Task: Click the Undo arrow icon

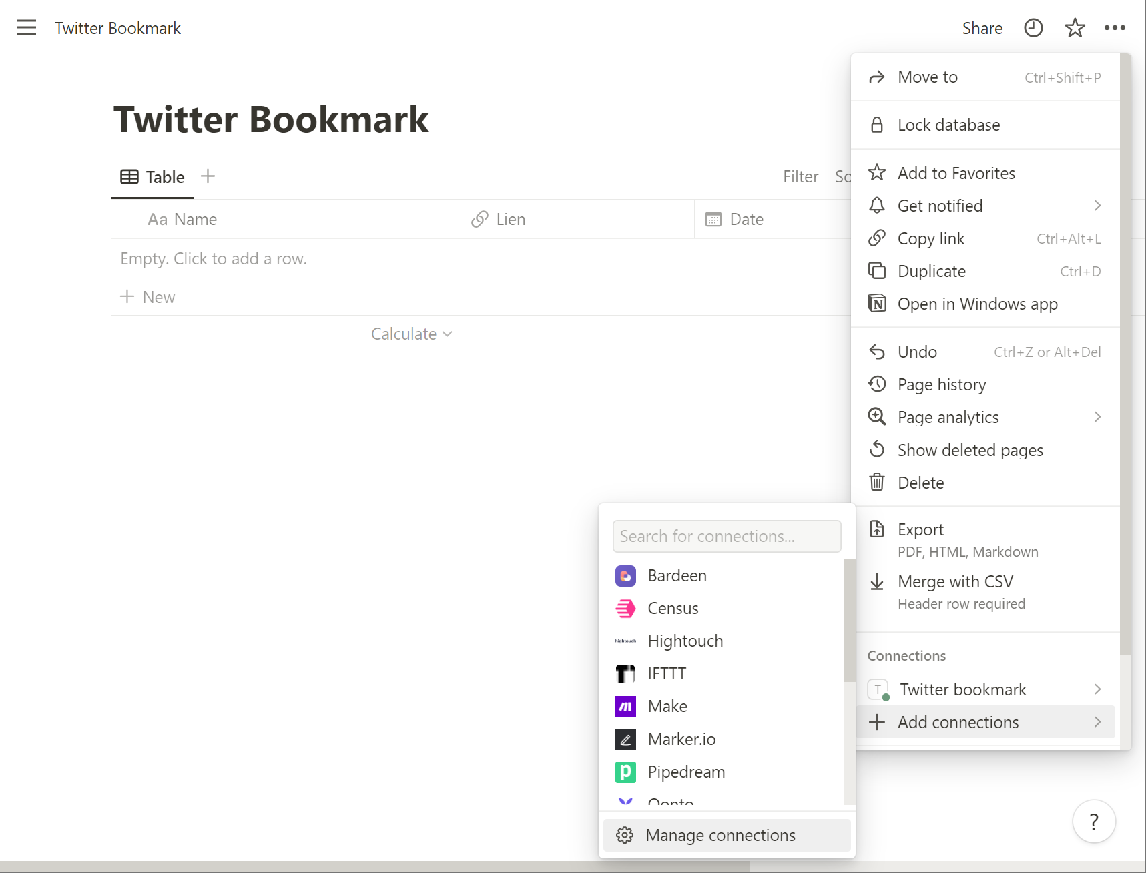Action: (877, 352)
